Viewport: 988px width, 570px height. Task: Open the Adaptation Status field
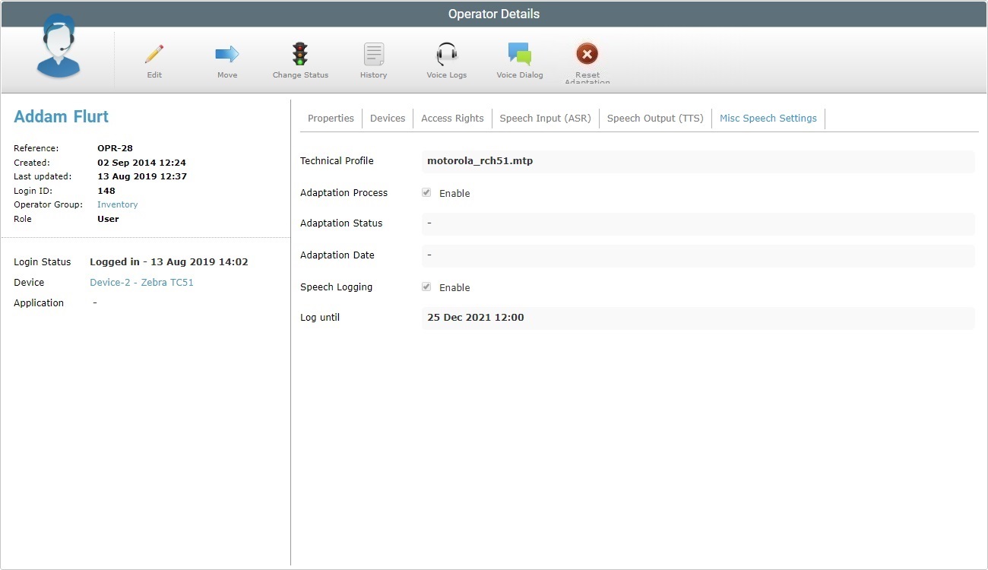click(698, 223)
